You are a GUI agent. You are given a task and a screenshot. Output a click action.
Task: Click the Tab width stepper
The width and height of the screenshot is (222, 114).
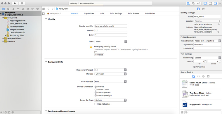click(x=206, y=61)
